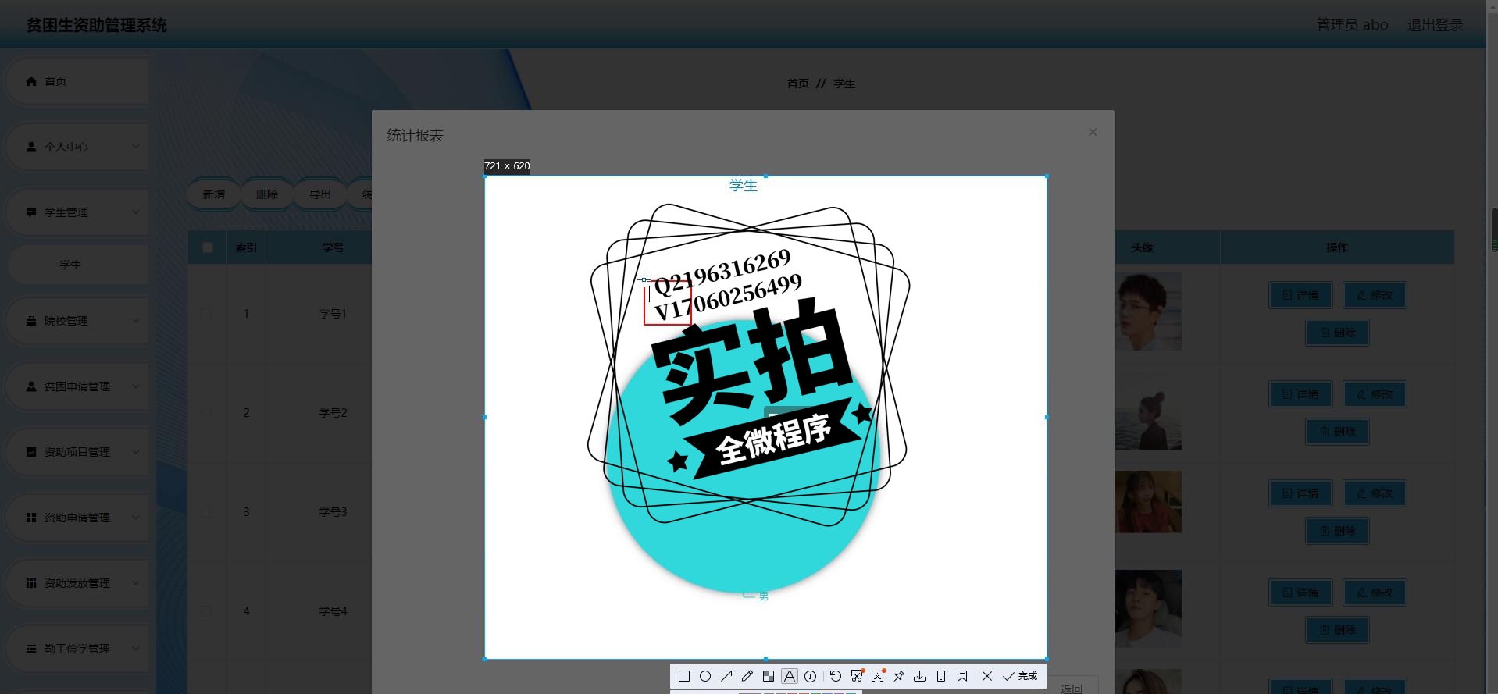Click 删除 for the third student row
The width and height of the screenshot is (1498, 694).
tap(1337, 531)
